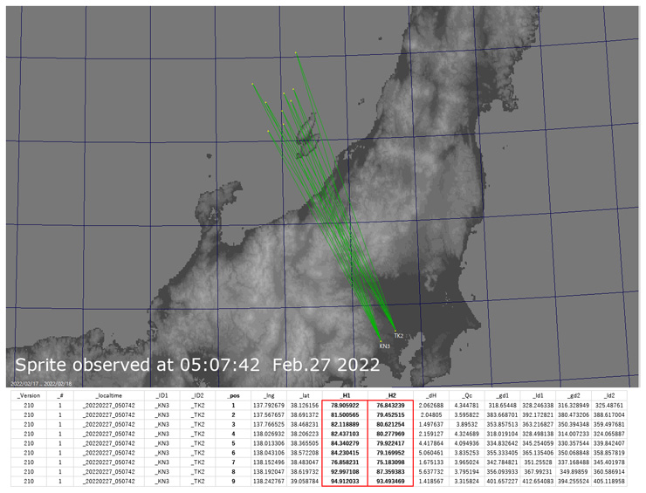Click gd1 value 318.65448
This screenshot has height=493, width=646.
(x=502, y=406)
